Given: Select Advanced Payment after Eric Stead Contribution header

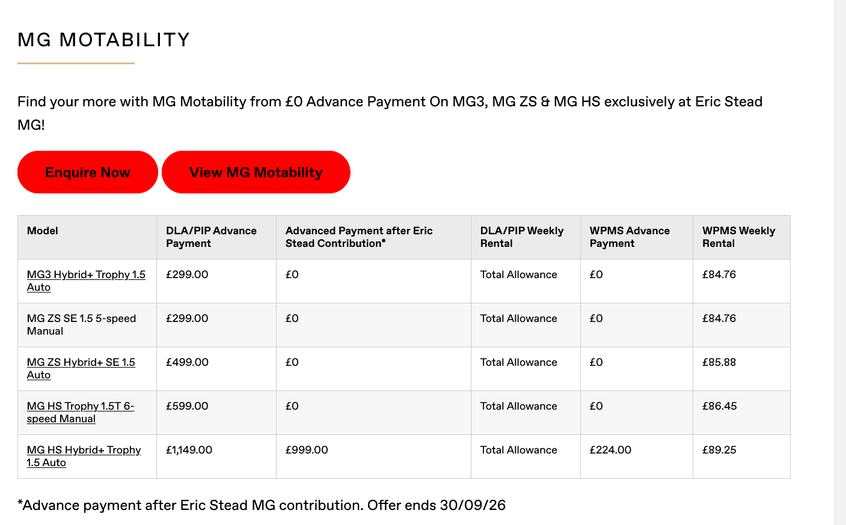Looking at the screenshot, I should [373, 237].
